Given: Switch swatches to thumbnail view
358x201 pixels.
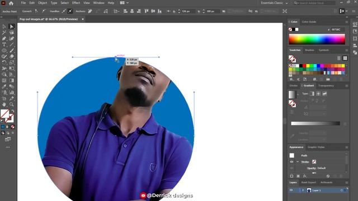Looking at the screenshot, I should point(345,58).
